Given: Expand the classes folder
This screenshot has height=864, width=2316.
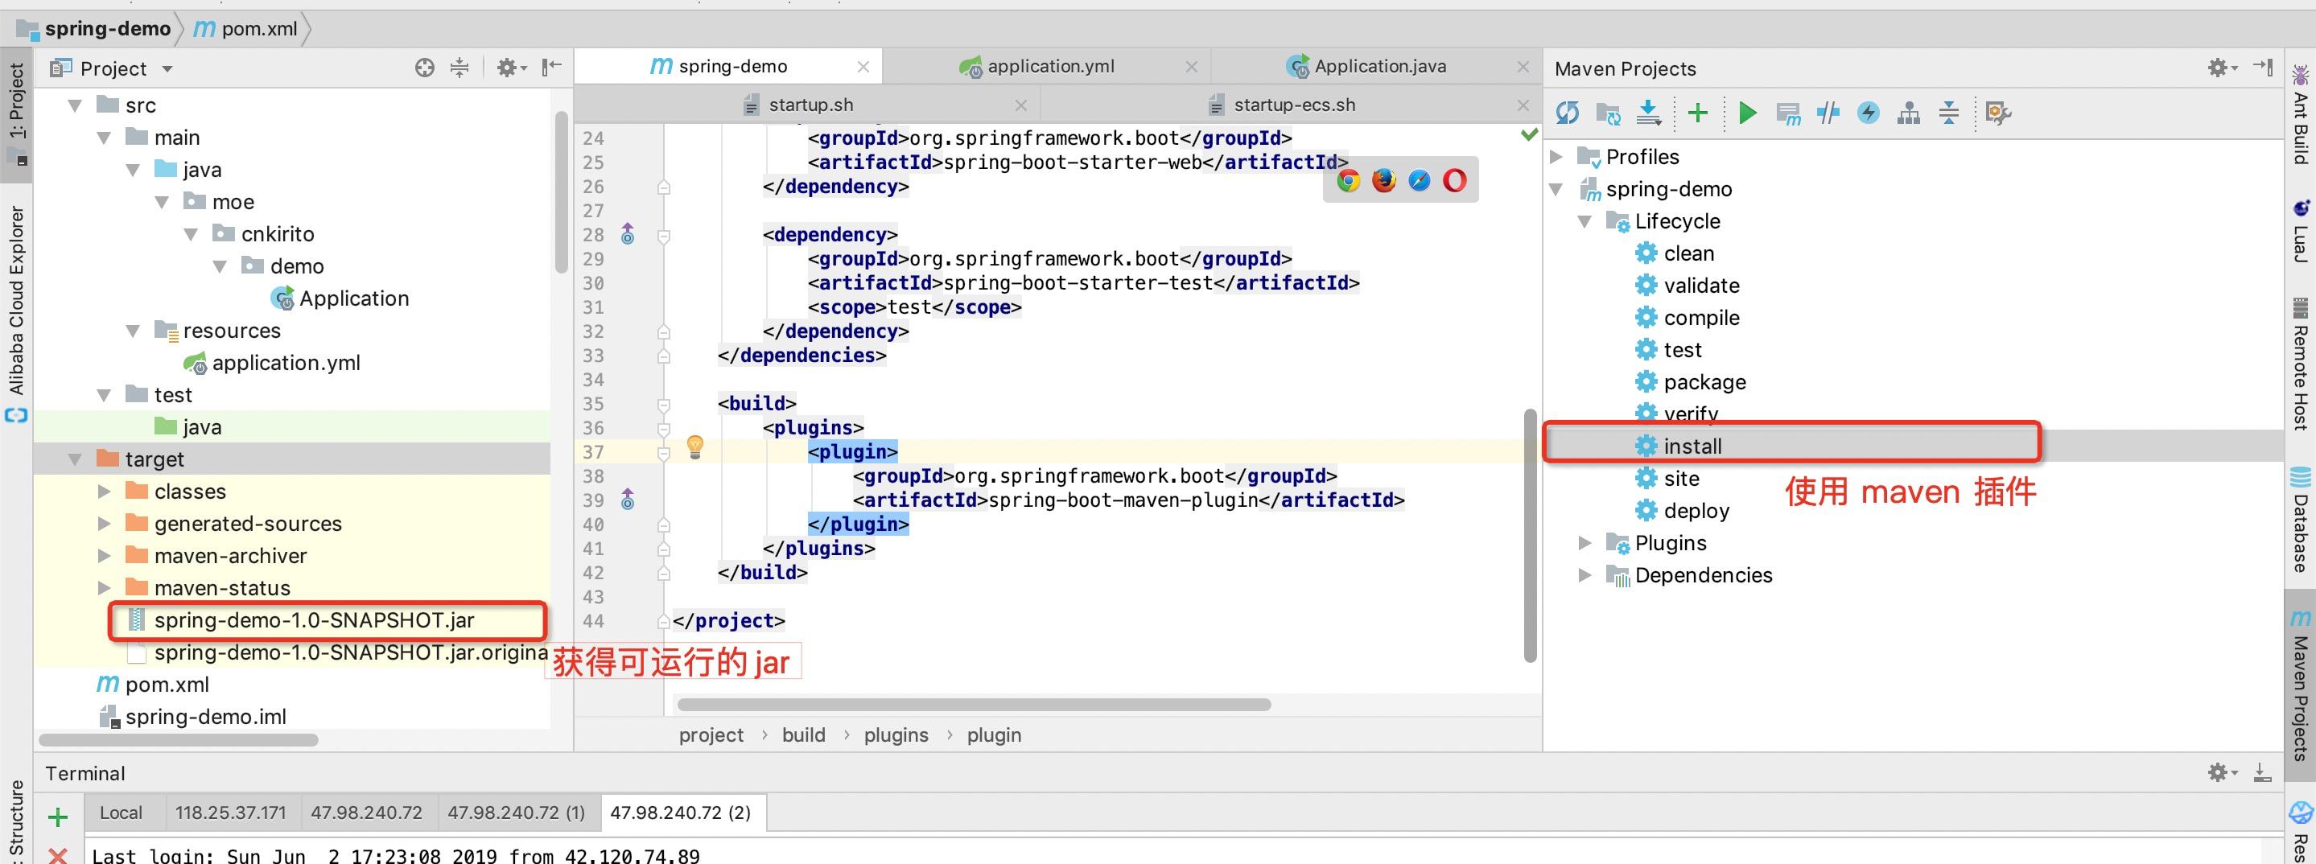Looking at the screenshot, I should (105, 492).
